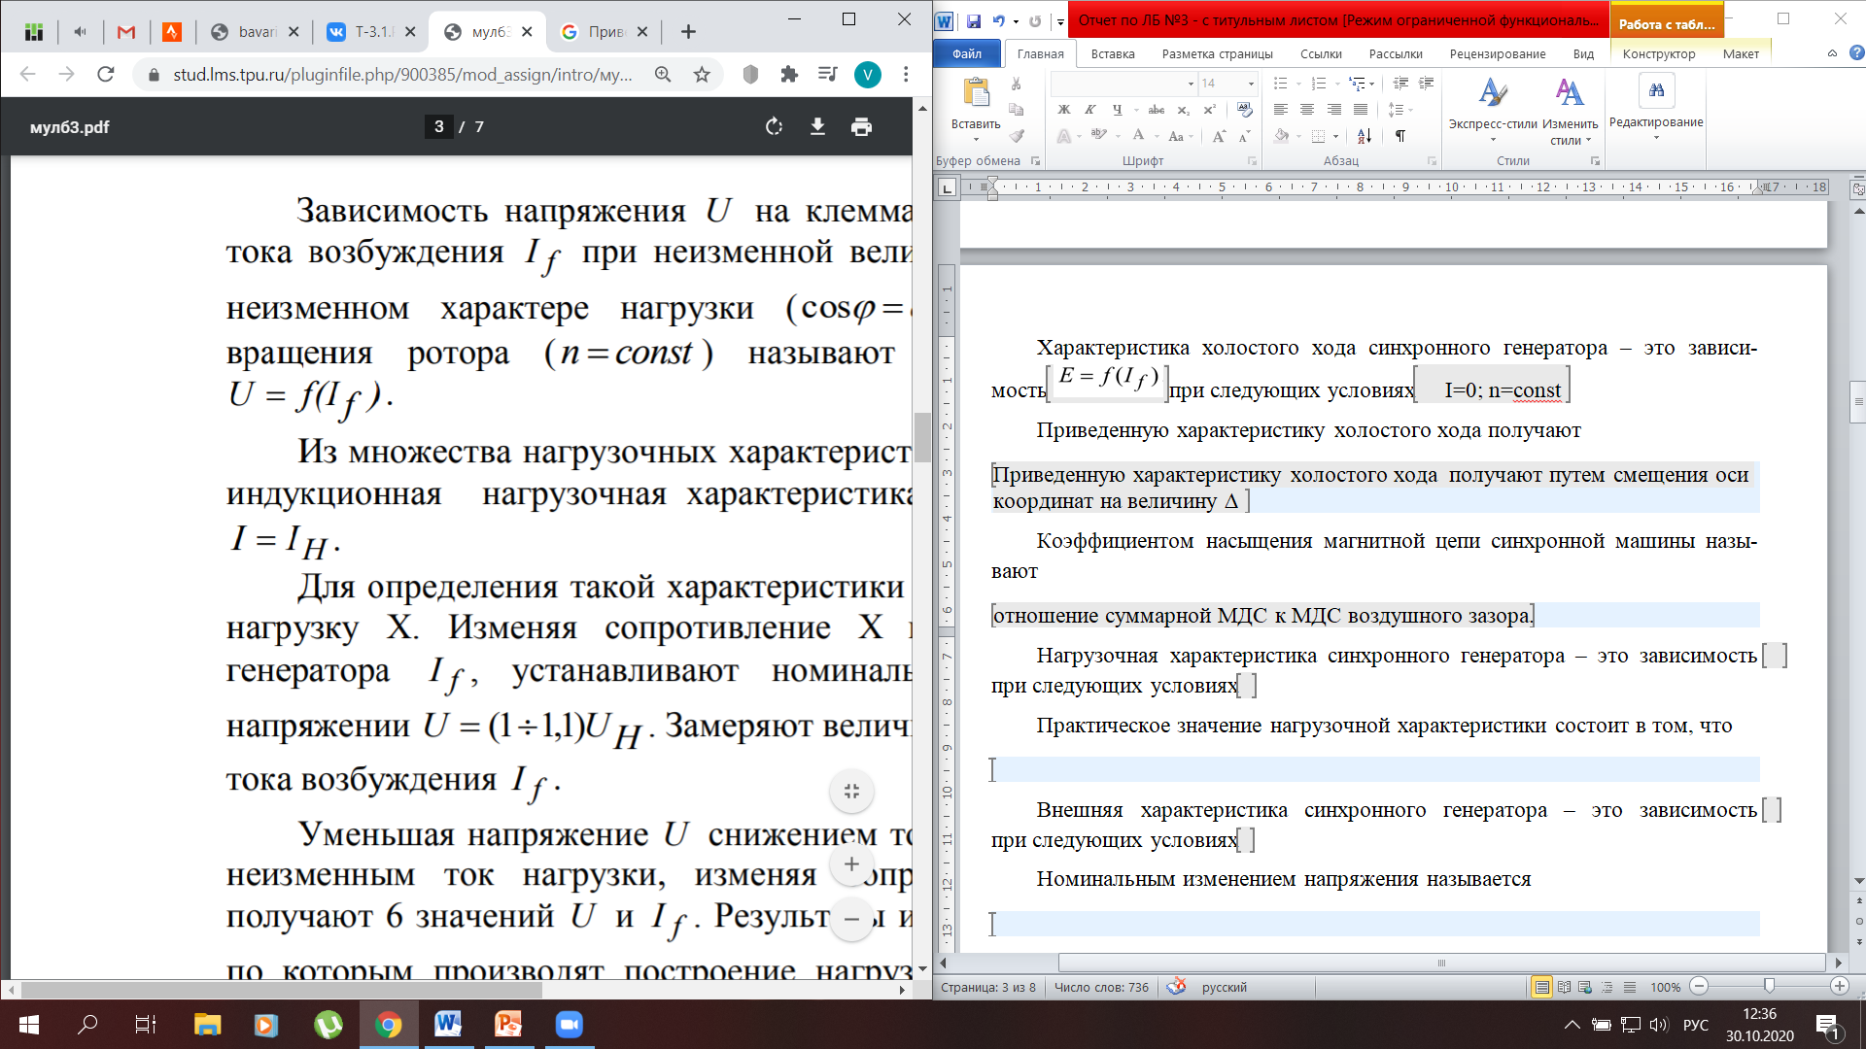Print the PDF document

(x=861, y=126)
